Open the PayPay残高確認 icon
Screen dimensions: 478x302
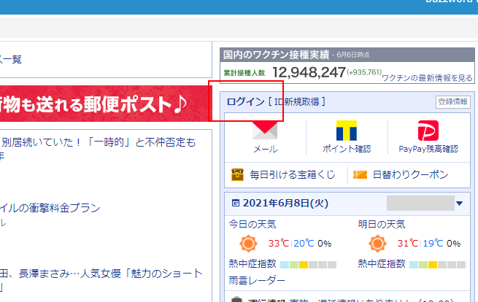pyautogui.click(x=428, y=131)
